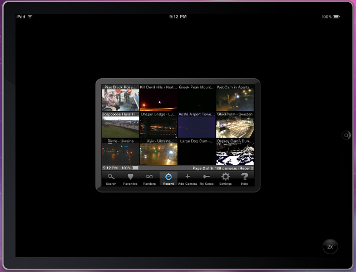The image size is (356, 272).
Task: Click the 9:12 PM clock in iPad status bar
Action: [178, 17]
